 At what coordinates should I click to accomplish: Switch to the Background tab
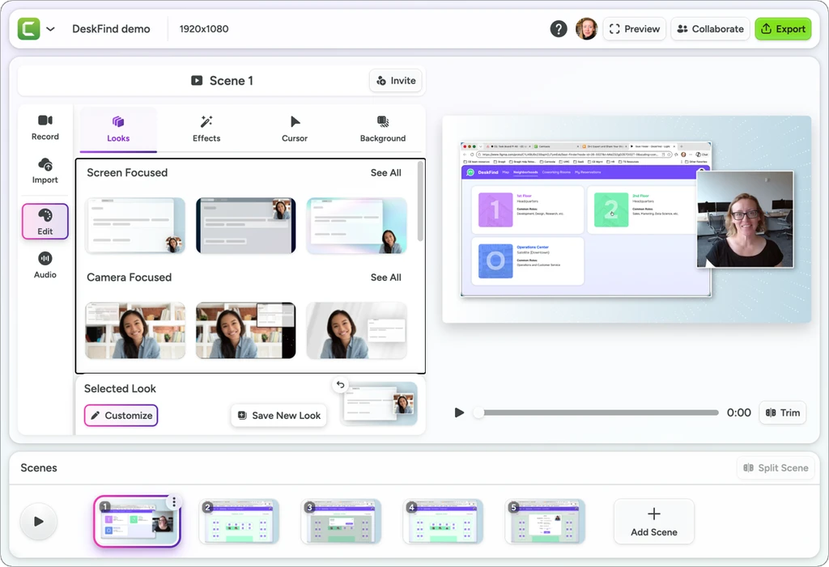coord(383,129)
